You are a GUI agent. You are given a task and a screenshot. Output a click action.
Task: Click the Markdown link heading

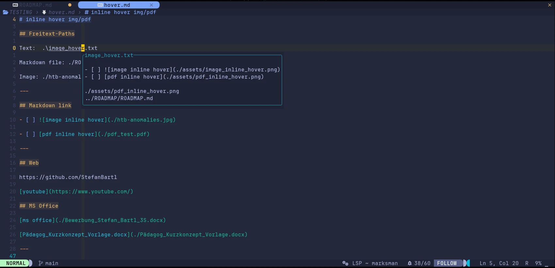45,105
